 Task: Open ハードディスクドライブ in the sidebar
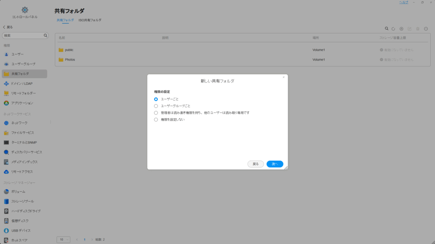click(24, 211)
